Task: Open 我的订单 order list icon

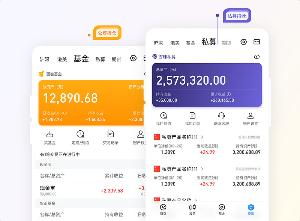Action: click(192, 116)
